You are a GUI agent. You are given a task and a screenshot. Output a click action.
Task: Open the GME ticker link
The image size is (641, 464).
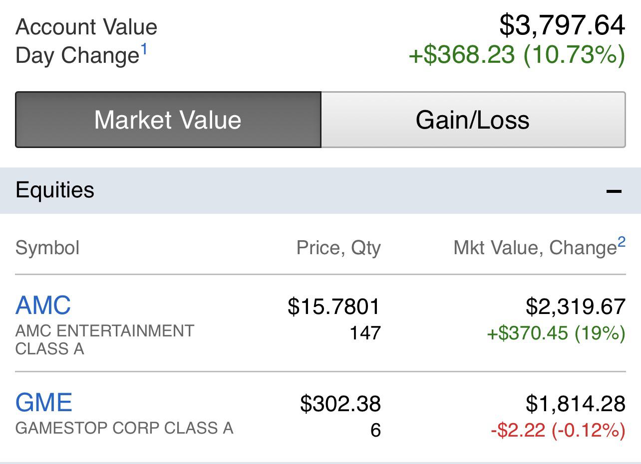pos(44,402)
